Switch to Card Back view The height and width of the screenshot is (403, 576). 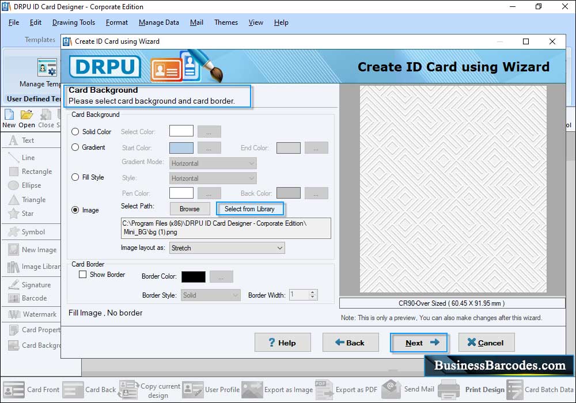pyautogui.click(x=89, y=389)
